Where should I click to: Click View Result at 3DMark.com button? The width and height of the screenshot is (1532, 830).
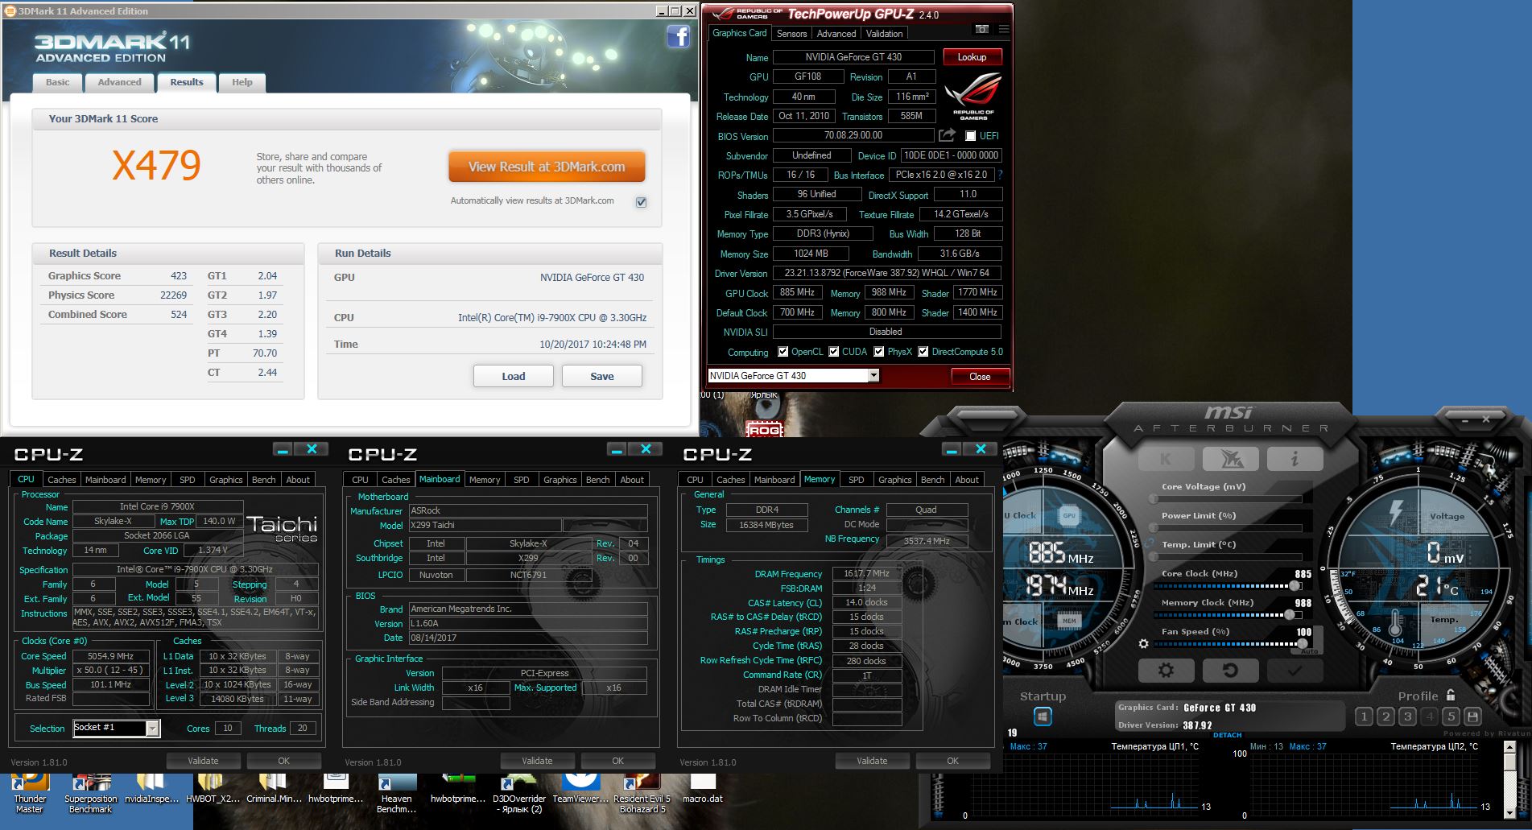click(547, 167)
